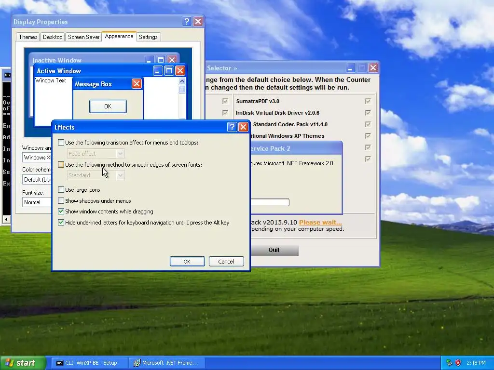Click the progress bar in Service Pack 2 window
This screenshot has height=370, width=494.
pos(270,202)
